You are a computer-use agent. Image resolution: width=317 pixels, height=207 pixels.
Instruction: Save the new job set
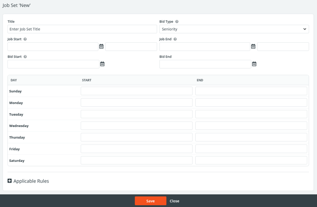click(150, 201)
